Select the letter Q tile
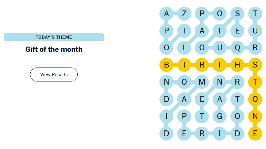The width and height of the screenshot is (266, 149). pyautogui.click(x=237, y=48)
